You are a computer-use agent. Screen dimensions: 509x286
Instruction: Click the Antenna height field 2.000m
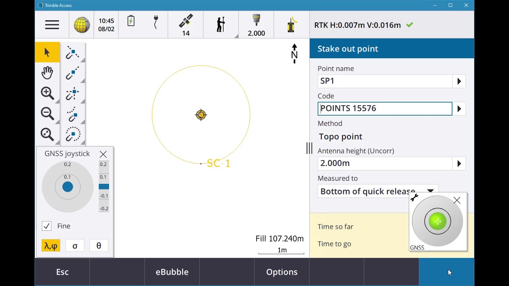pos(385,164)
